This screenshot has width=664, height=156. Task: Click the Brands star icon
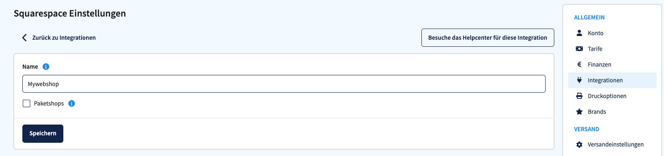579,112
